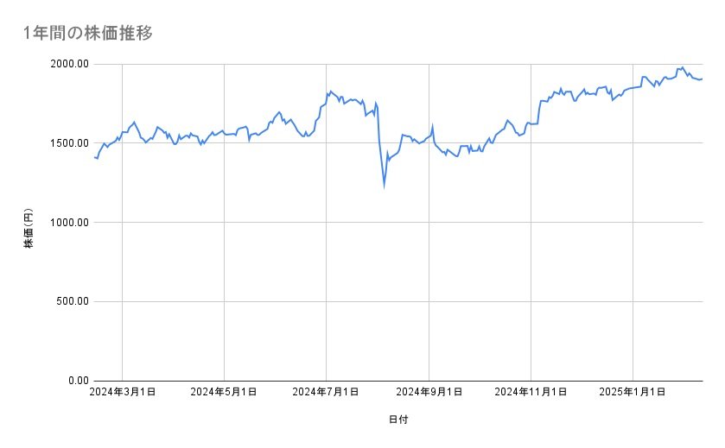Click the 2024年7月1日 date label

(x=326, y=392)
